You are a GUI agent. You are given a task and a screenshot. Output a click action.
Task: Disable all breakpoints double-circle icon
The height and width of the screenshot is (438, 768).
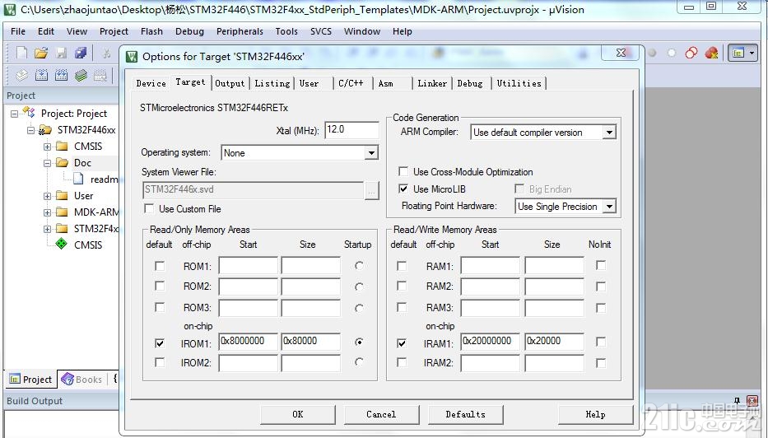(x=691, y=53)
